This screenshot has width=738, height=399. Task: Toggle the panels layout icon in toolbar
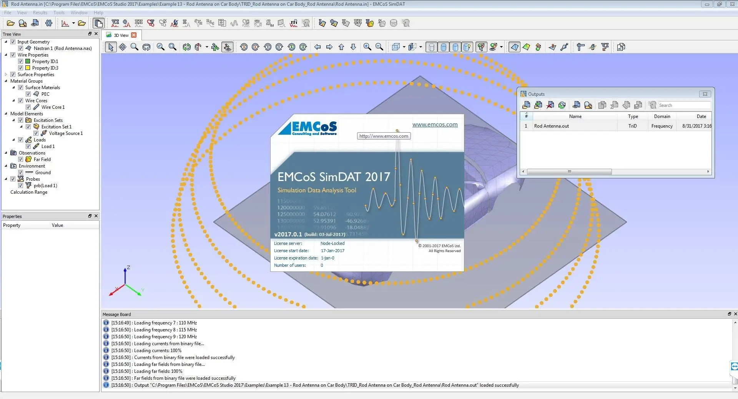(x=98, y=23)
